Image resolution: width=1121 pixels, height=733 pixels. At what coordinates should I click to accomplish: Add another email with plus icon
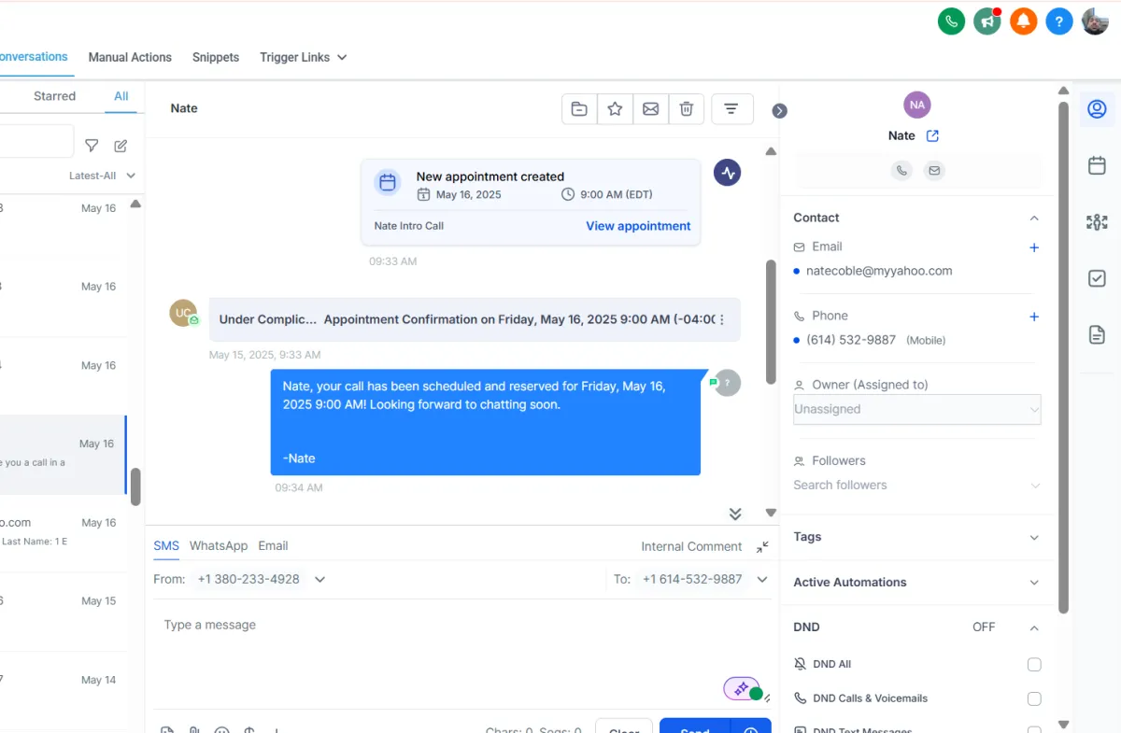coord(1034,247)
